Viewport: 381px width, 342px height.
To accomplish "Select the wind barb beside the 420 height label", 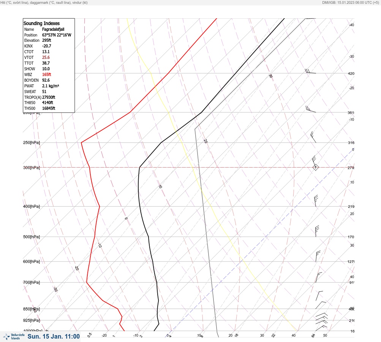I will point(310,71).
